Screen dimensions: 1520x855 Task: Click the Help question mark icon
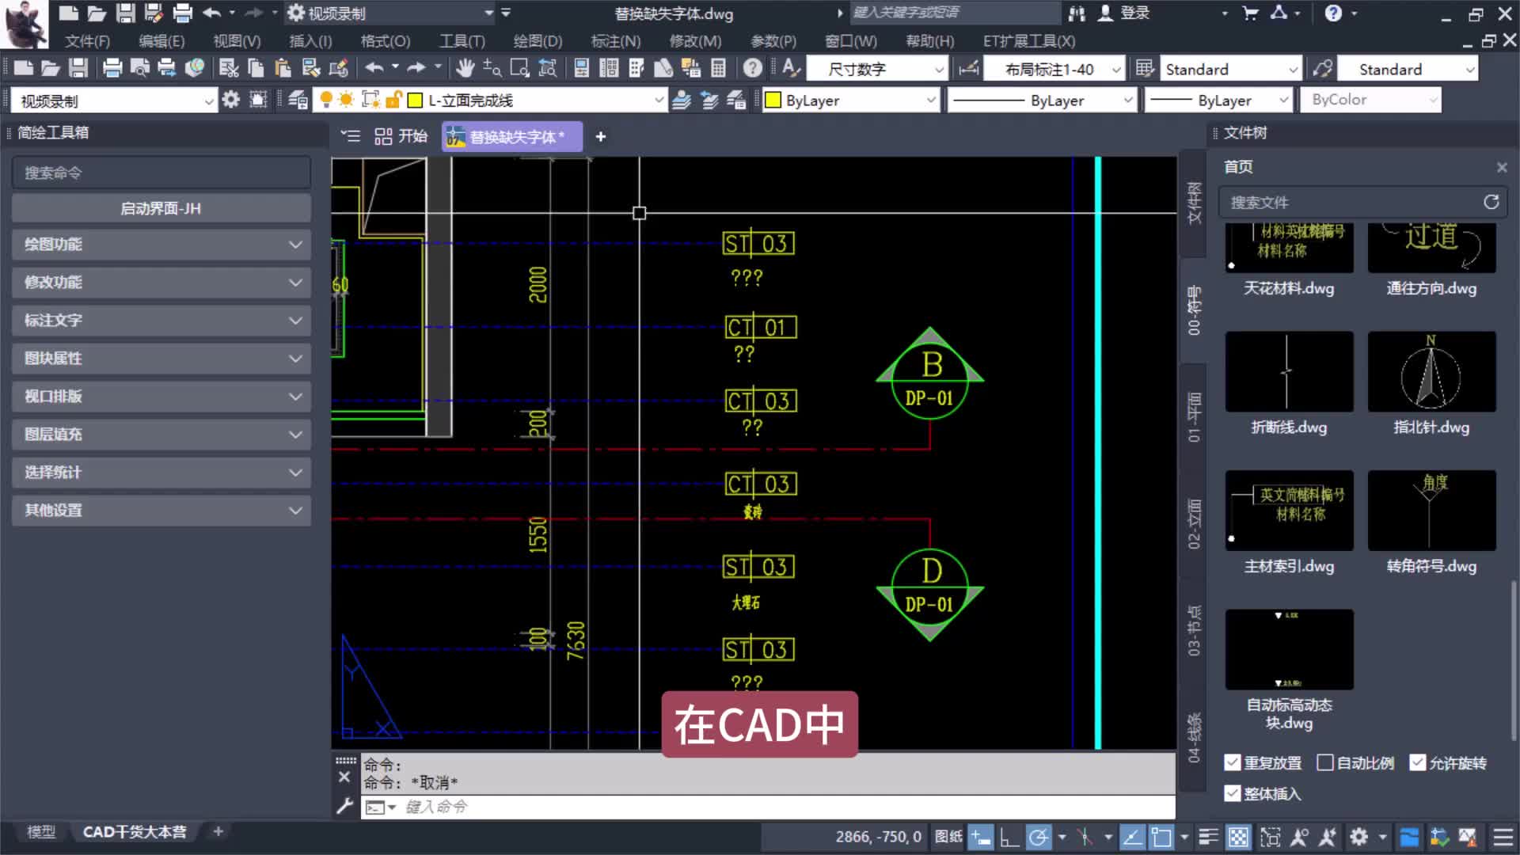(x=752, y=69)
